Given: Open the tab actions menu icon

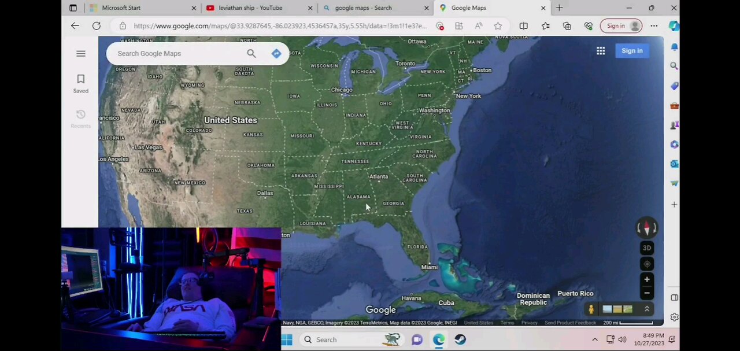Looking at the screenshot, I should (x=73, y=8).
